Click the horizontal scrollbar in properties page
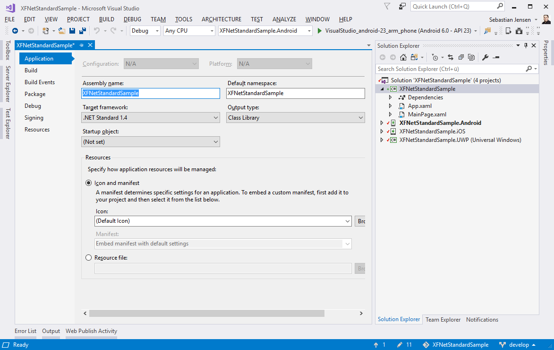This screenshot has height=350, width=554. [206, 313]
